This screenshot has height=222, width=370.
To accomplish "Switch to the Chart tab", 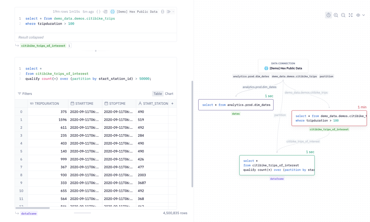I will (x=169, y=93).
